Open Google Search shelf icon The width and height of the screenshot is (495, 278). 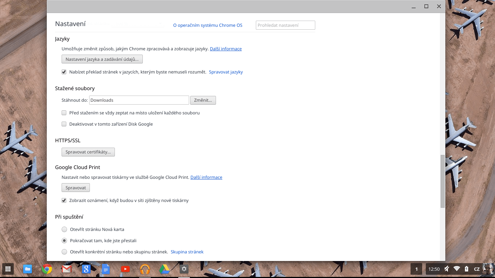(86, 269)
